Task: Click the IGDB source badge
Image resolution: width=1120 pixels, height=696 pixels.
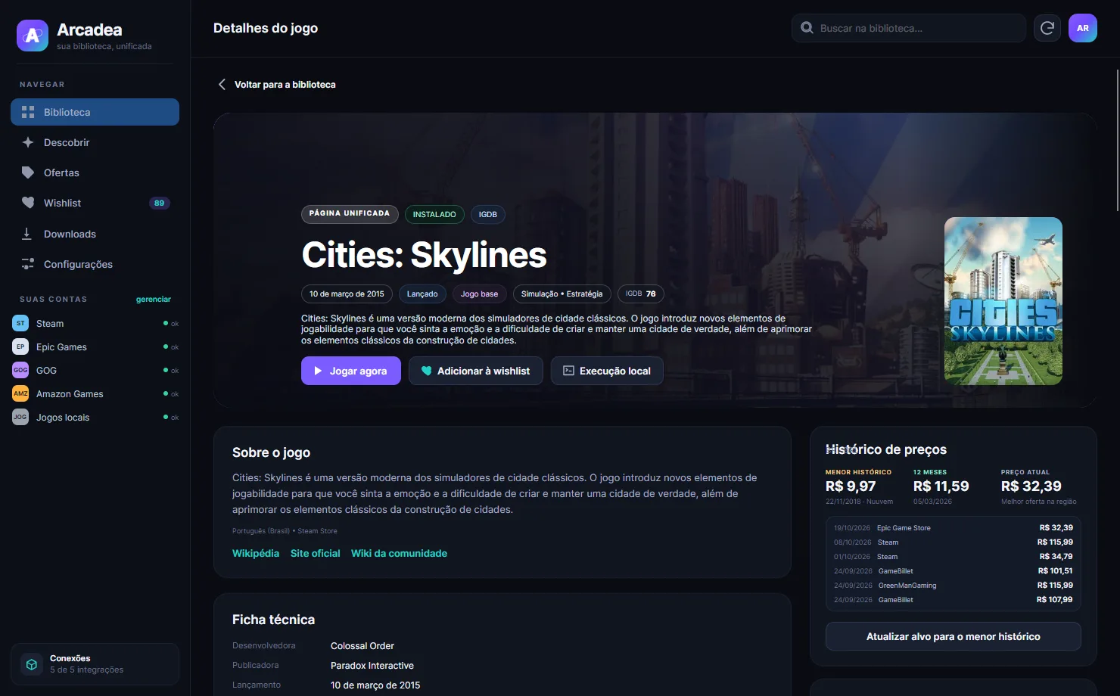Action: tap(488, 214)
